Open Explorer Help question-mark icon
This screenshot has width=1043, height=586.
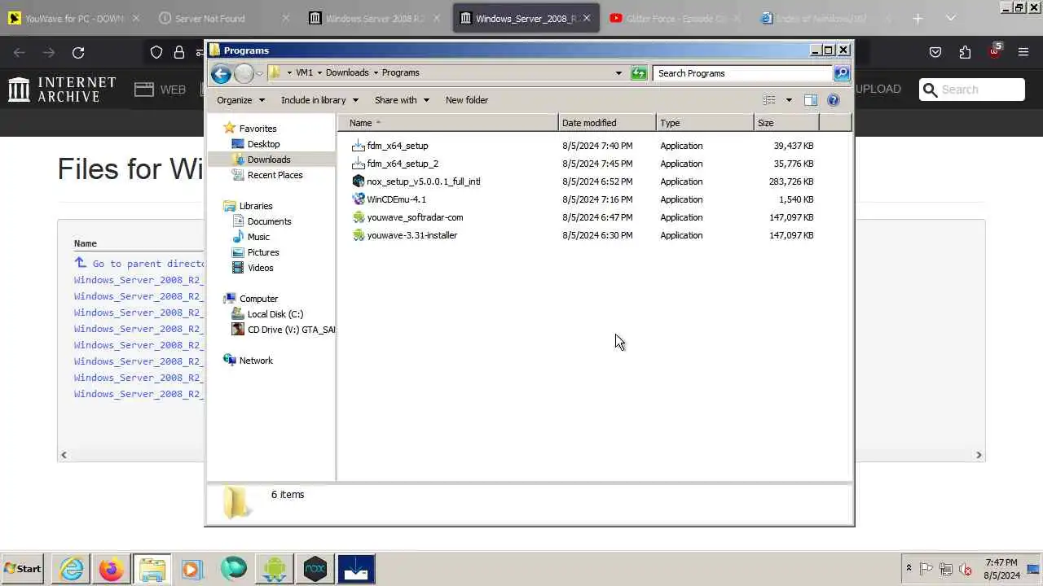(x=833, y=100)
